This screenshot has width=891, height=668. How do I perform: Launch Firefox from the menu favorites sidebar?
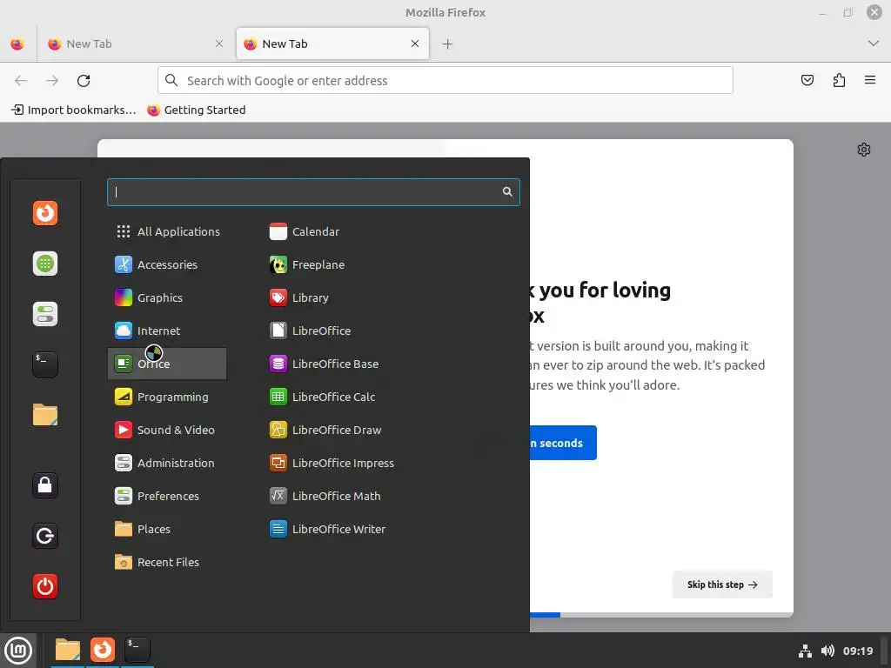pos(45,213)
